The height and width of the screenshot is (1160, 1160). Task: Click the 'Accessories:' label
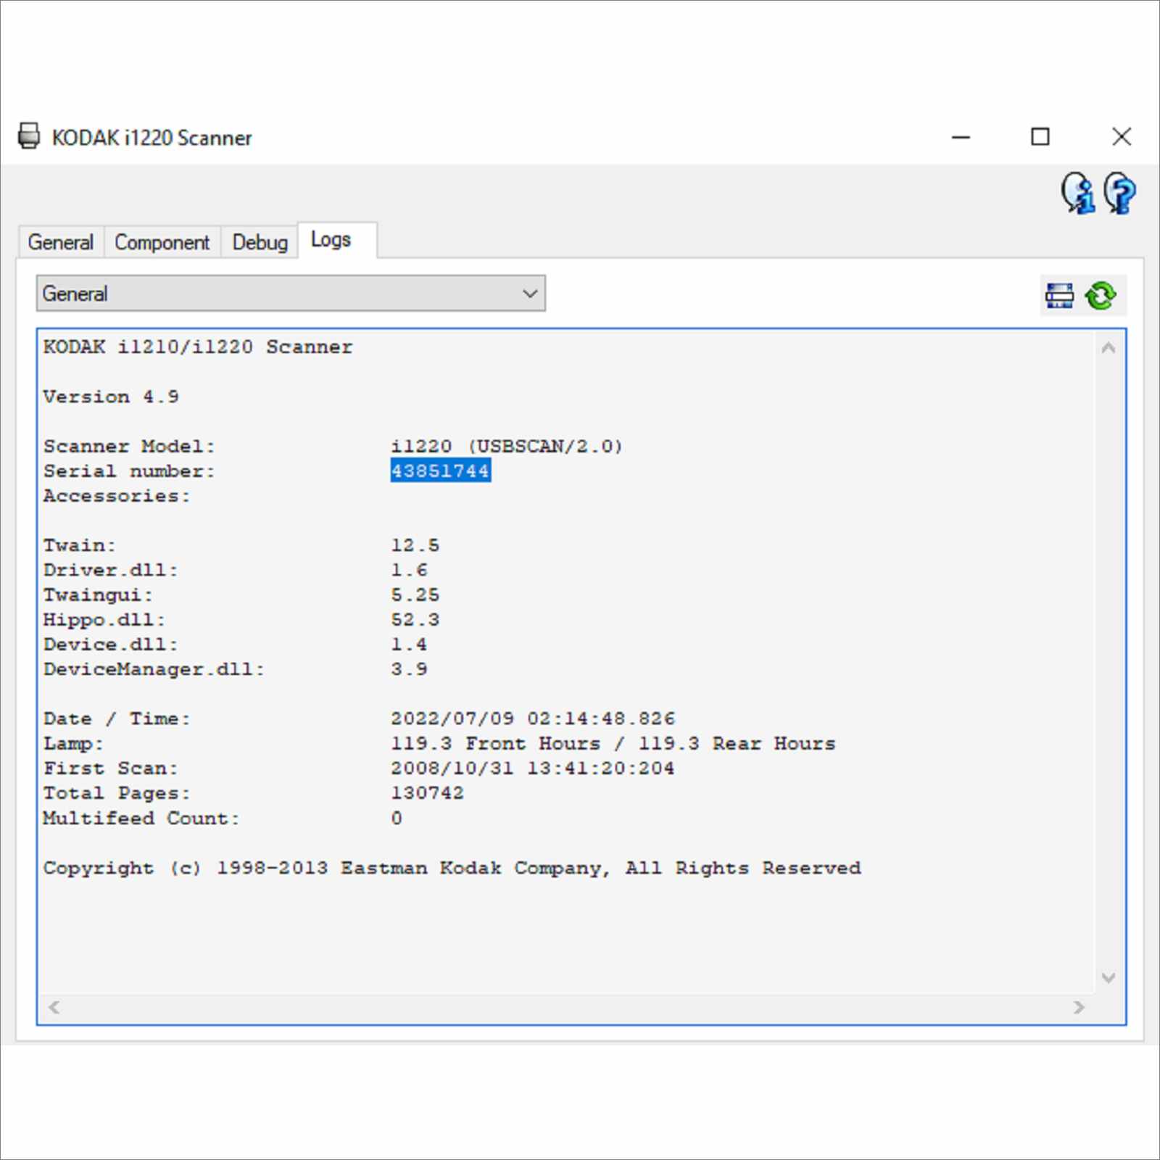(x=117, y=496)
